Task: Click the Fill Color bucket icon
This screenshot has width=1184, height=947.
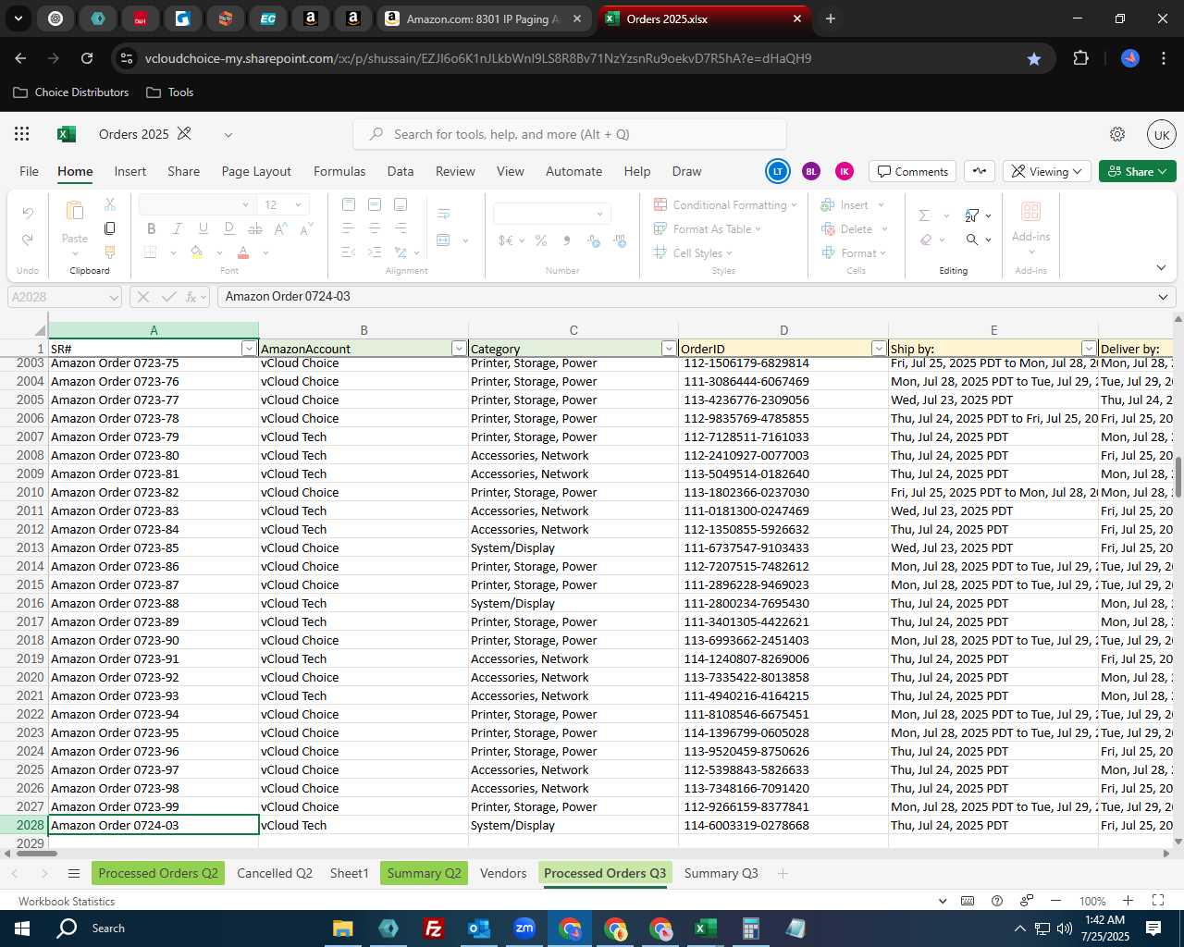Action: 196,252
